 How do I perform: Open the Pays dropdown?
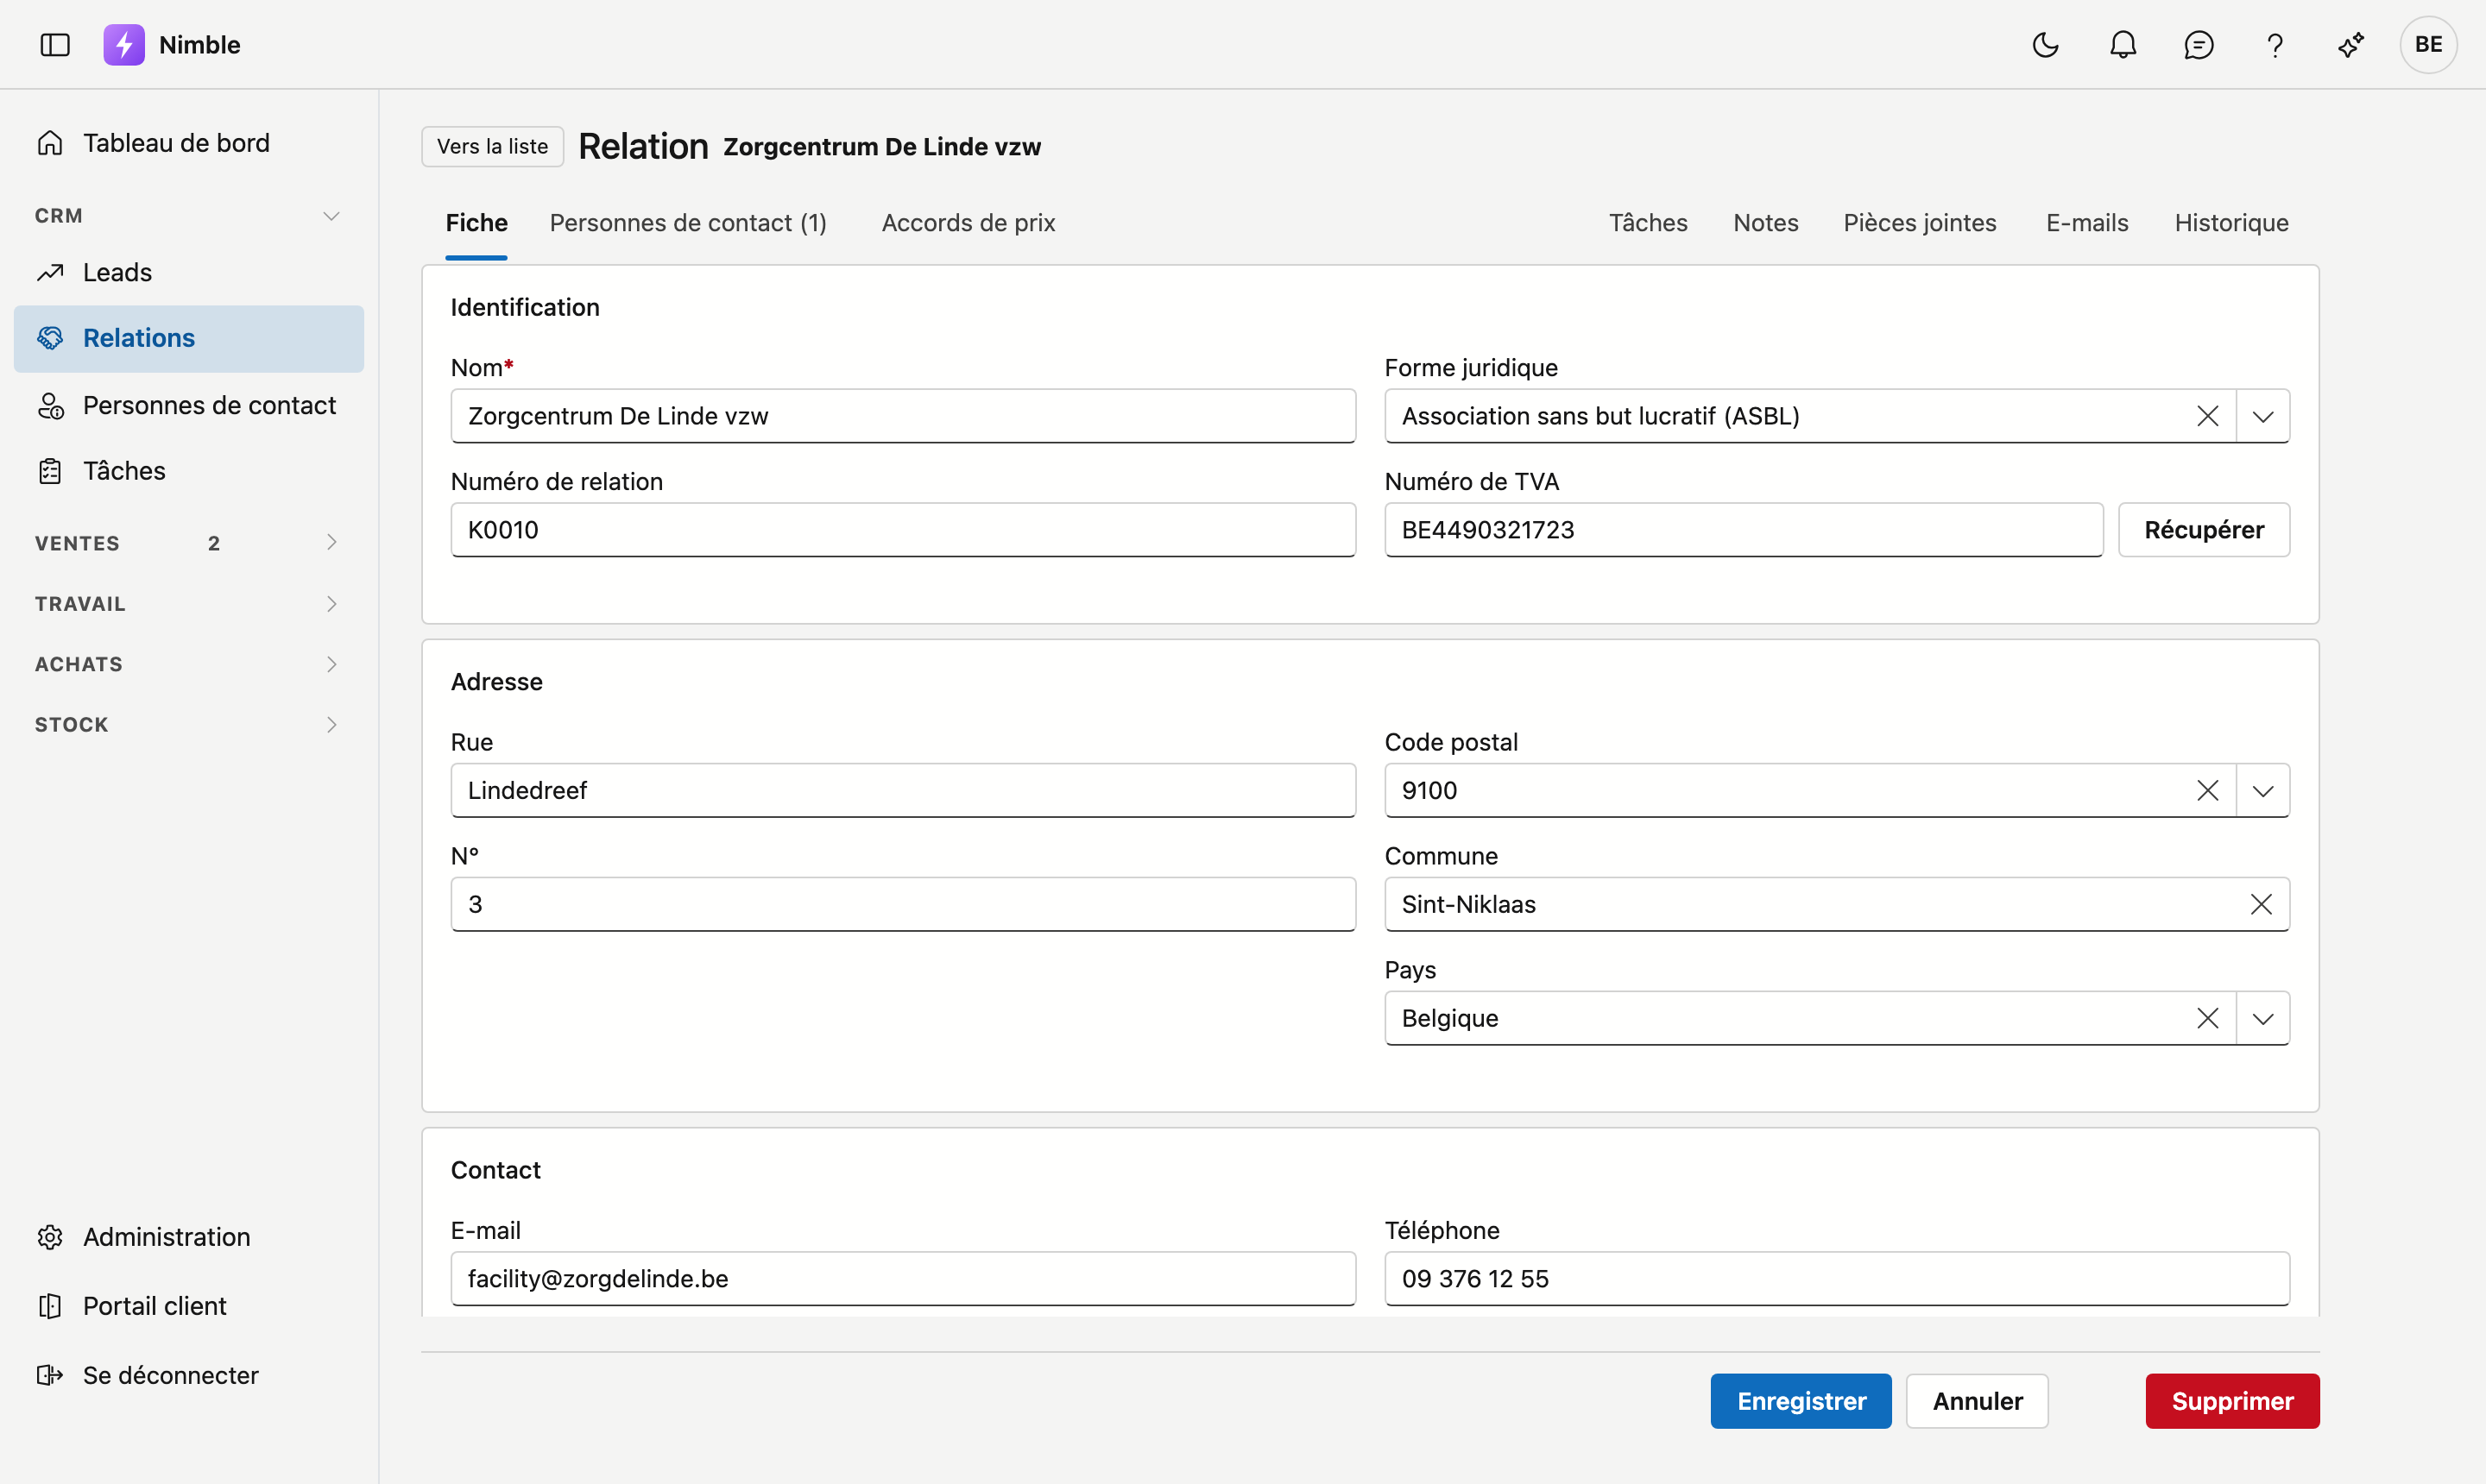[2263, 1018]
